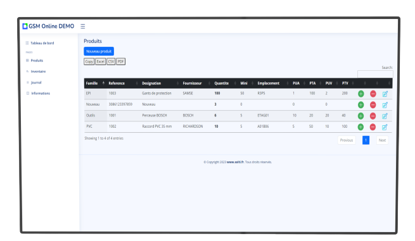Image resolution: width=415 pixels, height=241 pixels.
Task: Click the Copy export button
Action: tap(89, 61)
